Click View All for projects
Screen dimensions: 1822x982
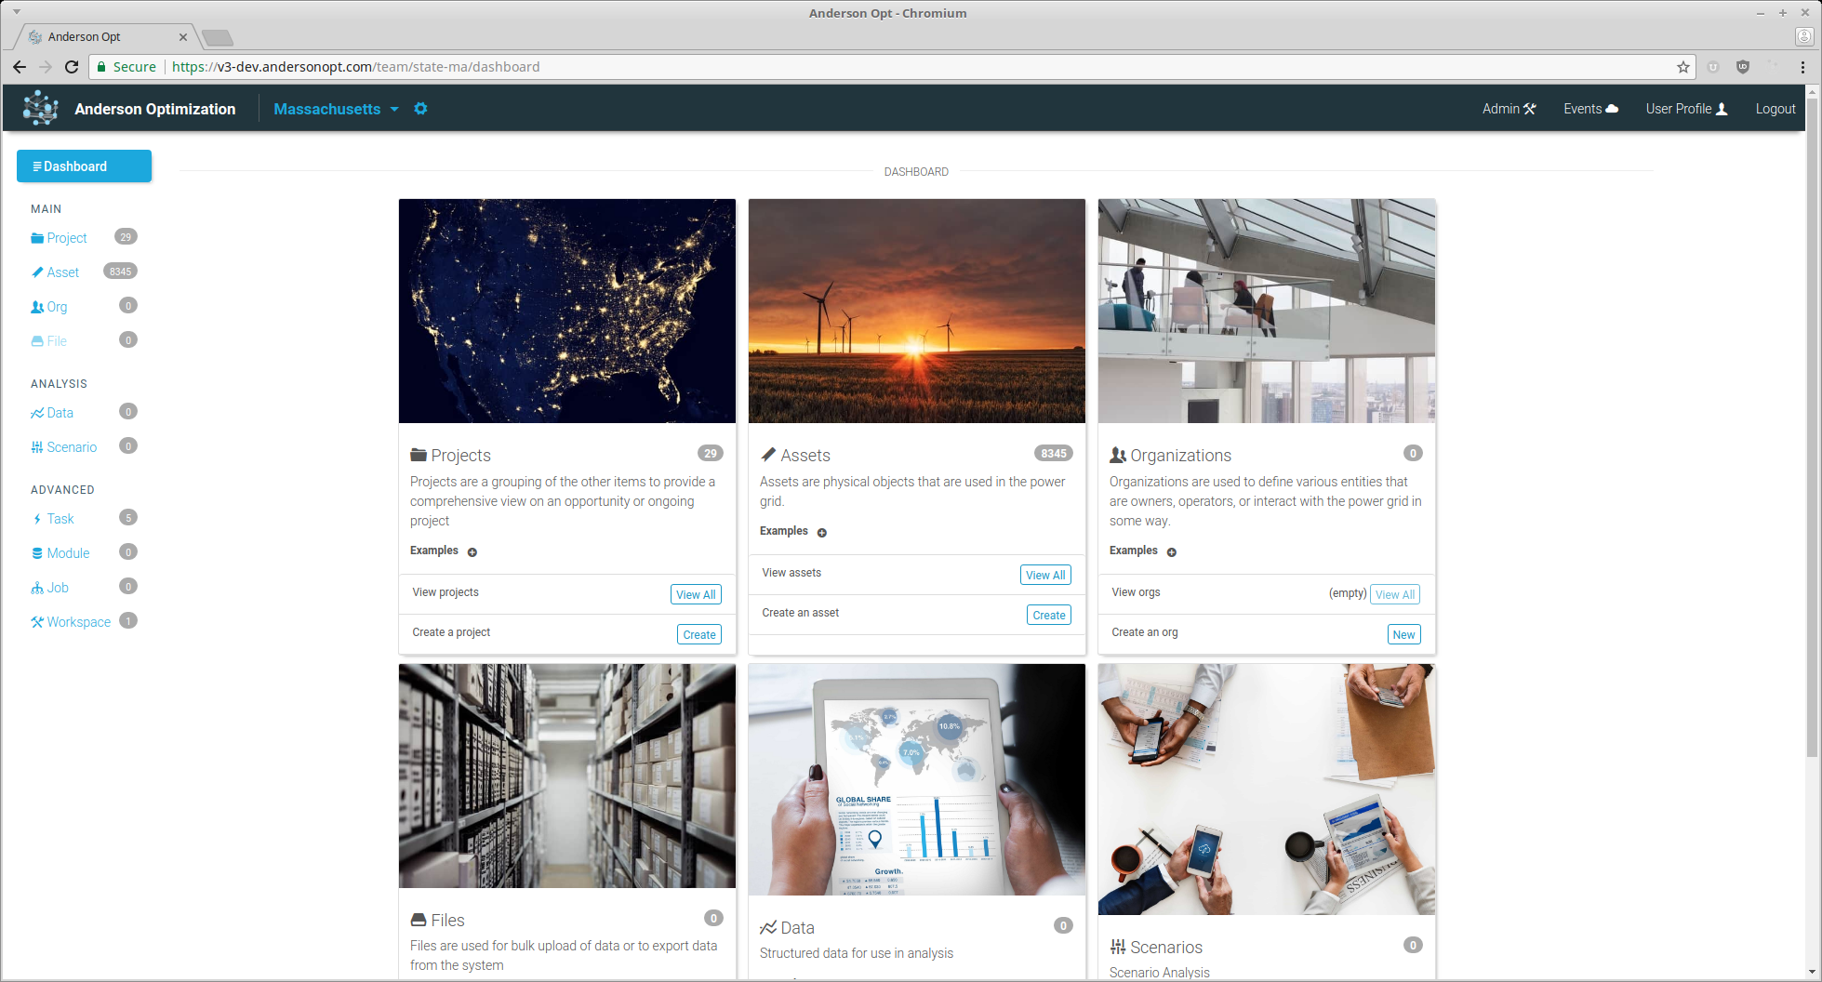point(696,594)
